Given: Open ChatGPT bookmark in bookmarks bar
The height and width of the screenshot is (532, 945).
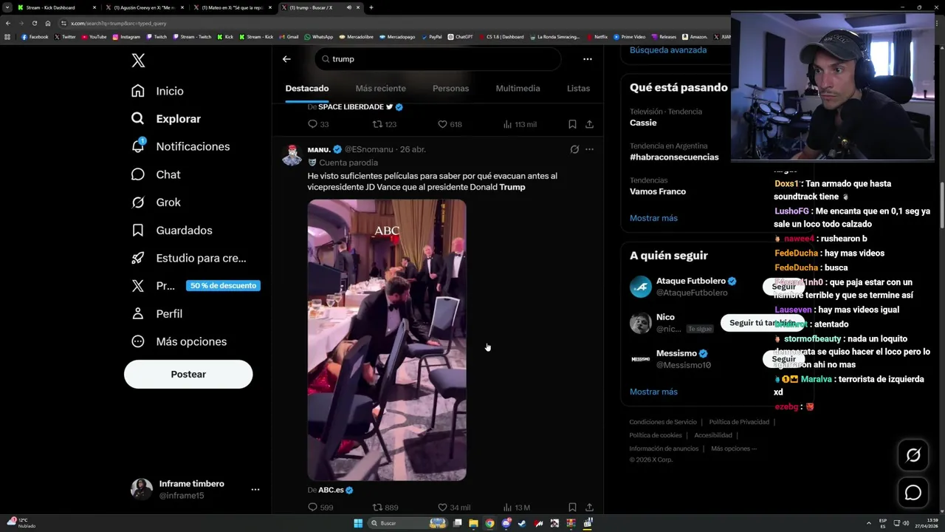Looking at the screenshot, I should 460,36.
